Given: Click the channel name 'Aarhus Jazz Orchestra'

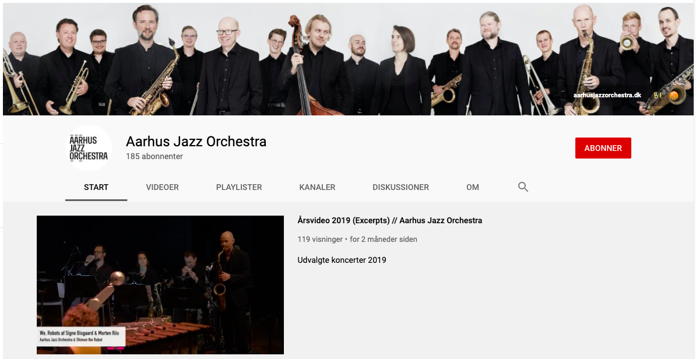Looking at the screenshot, I should [196, 142].
